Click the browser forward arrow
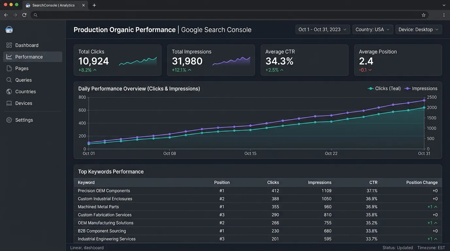The image size is (450, 251). click(15, 15)
